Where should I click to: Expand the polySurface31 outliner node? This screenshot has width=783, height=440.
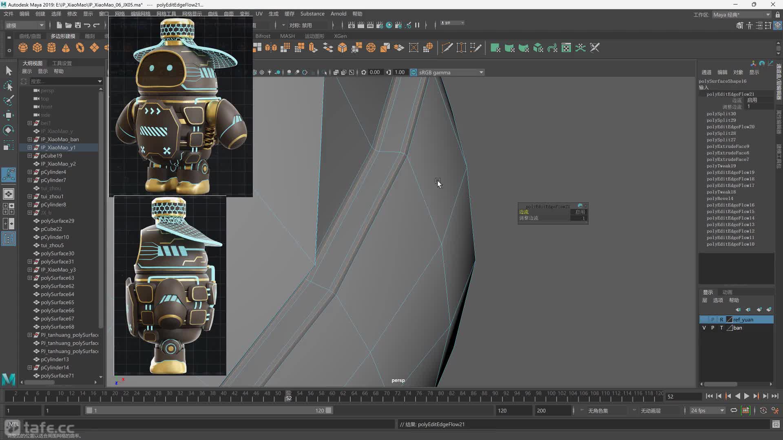tap(29, 262)
